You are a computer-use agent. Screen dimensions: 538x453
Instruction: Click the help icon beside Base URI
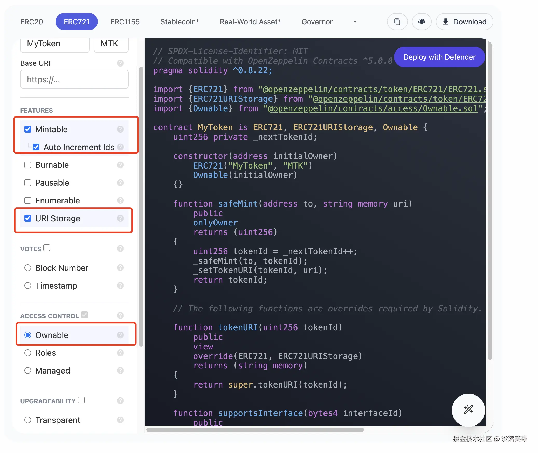(x=120, y=63)
